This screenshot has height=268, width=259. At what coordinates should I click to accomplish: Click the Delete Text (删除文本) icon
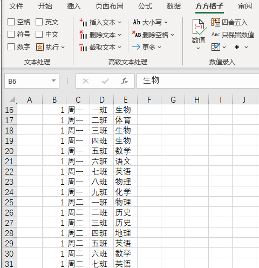pyautogui.click(x=83, y=35)
